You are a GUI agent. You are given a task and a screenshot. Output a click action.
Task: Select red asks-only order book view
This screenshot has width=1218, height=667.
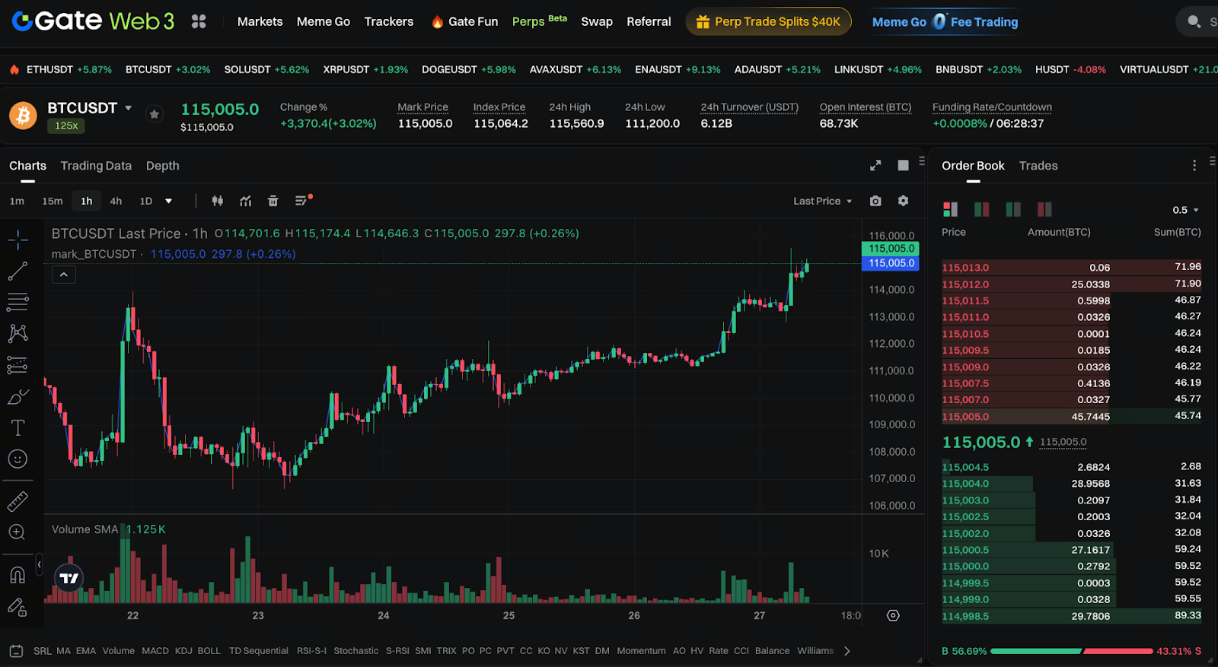pos(1044,209)
